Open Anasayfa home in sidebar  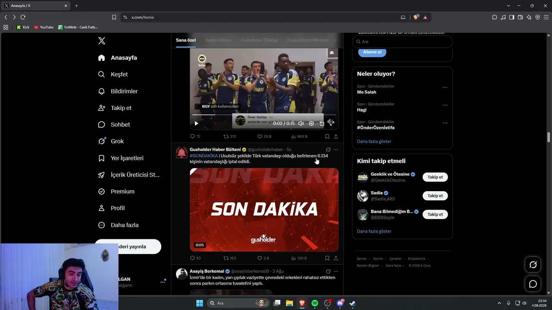pyautogui.click(x=117, y=58)
